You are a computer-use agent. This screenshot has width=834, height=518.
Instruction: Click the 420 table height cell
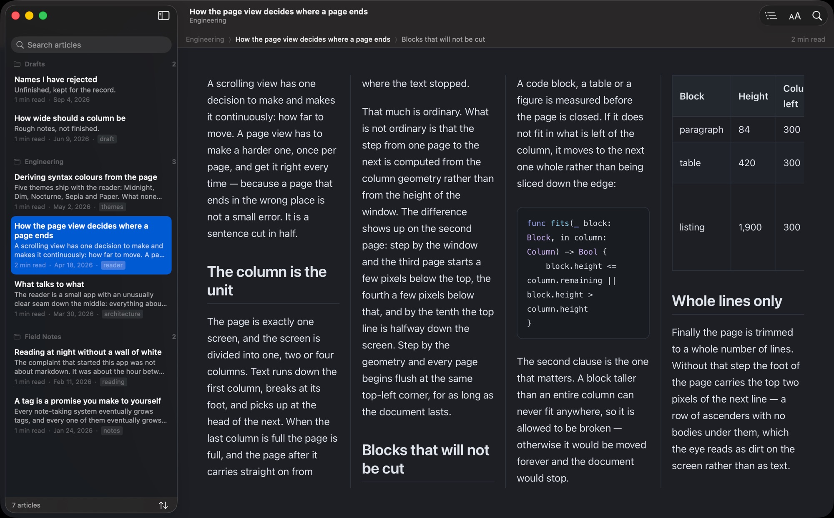753,163
